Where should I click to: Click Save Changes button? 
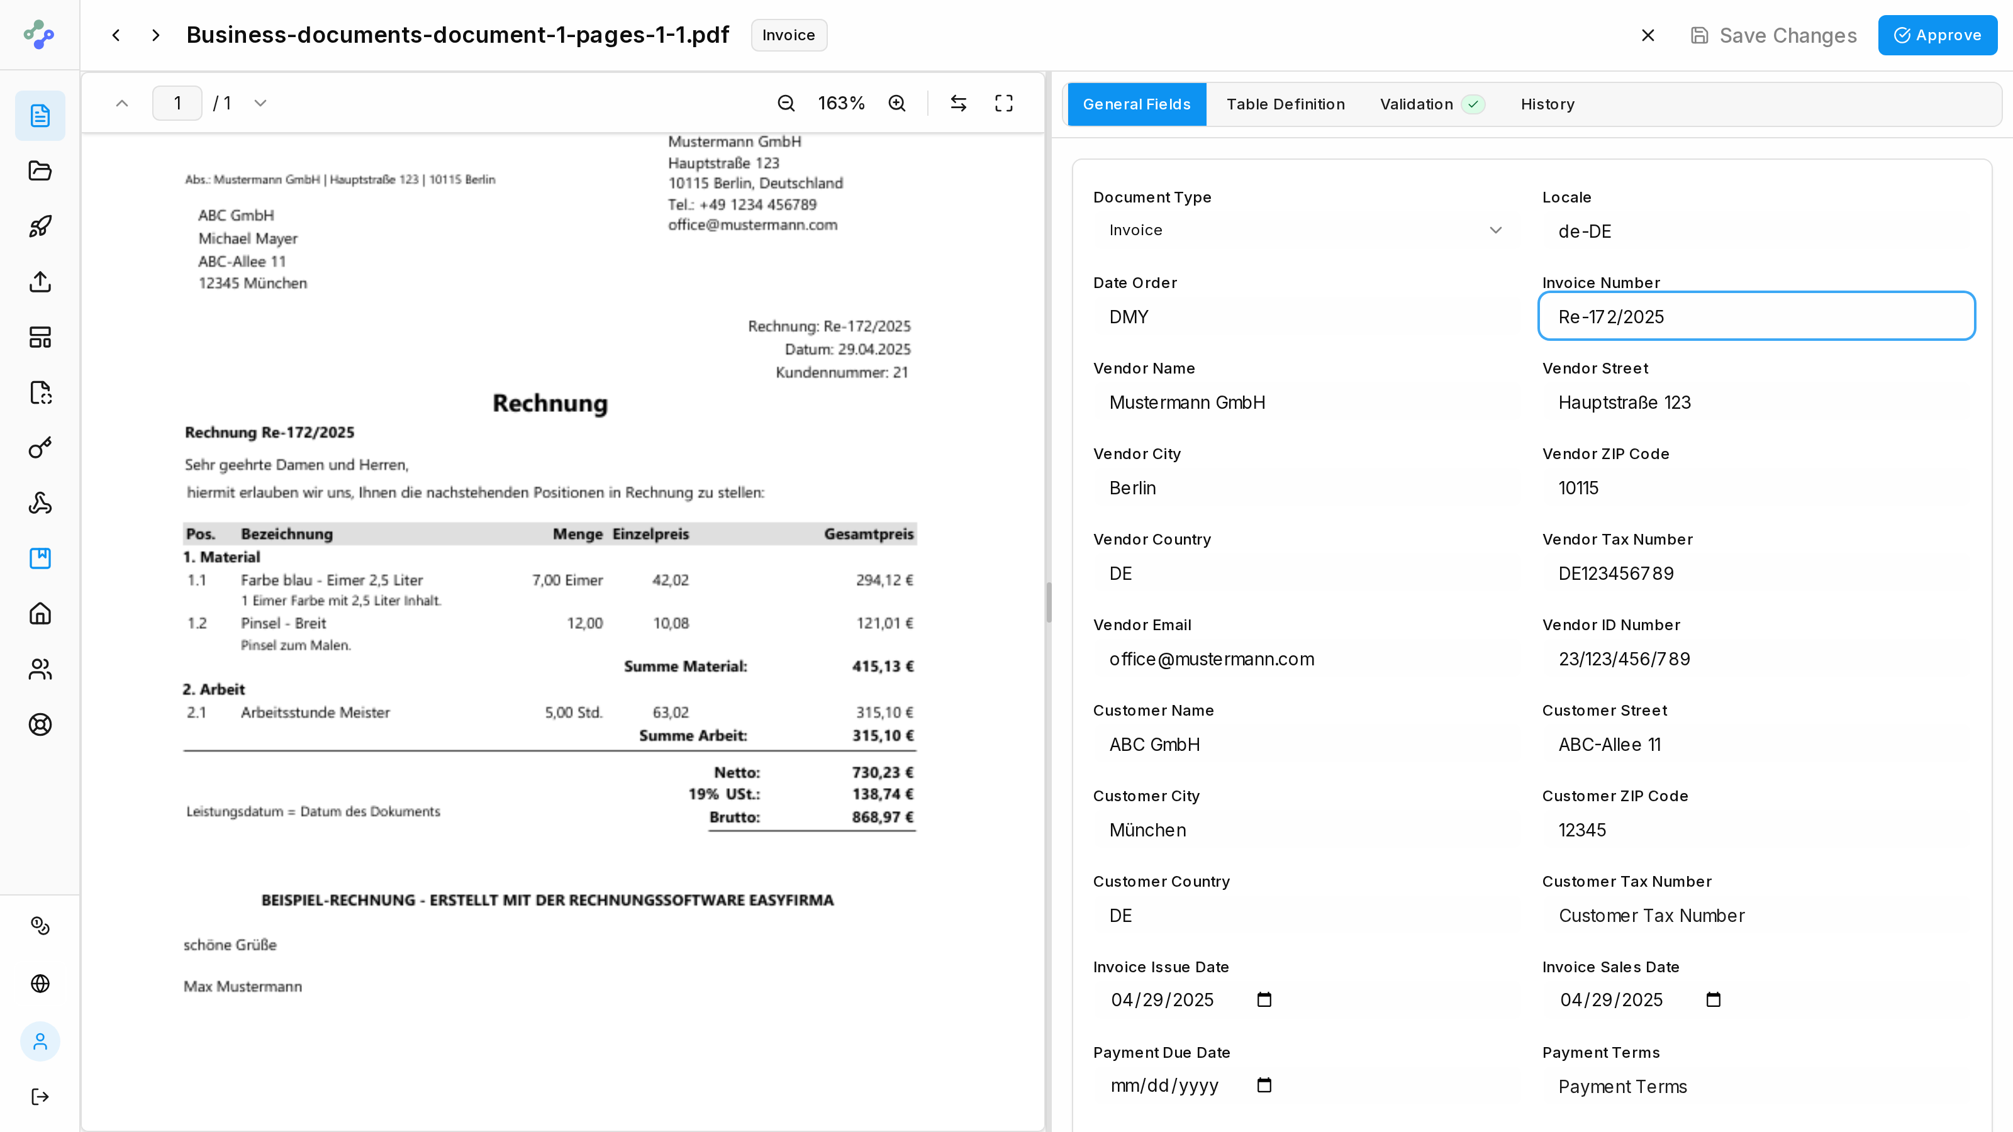point(1774,35)
